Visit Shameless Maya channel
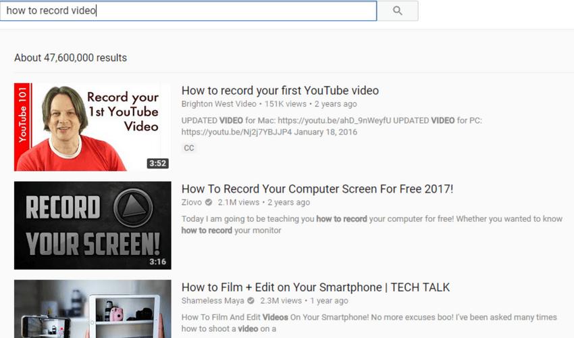Viewport: 574px width, 338px height. 213,301
